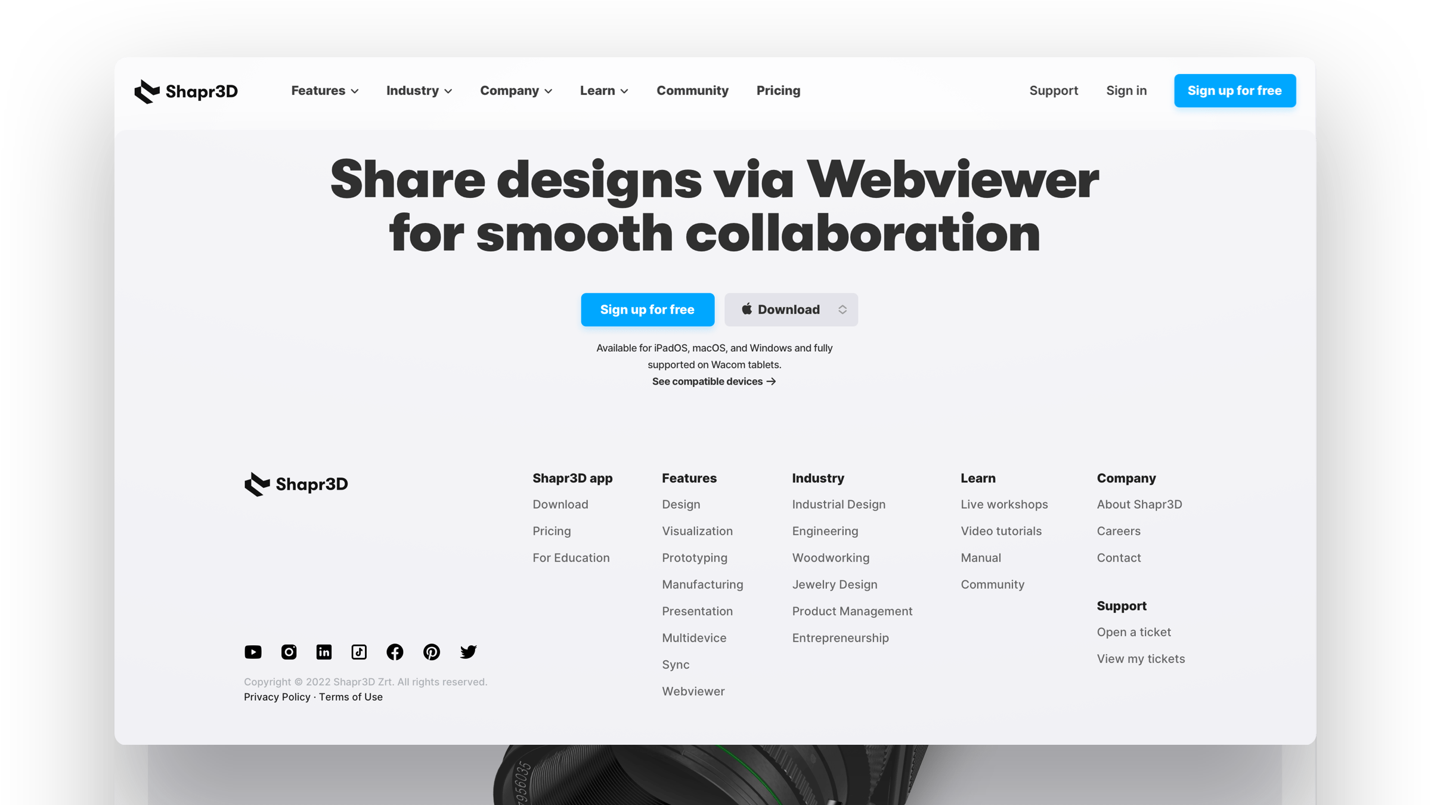Viewport: 1431px width, 805px height.
Task: Open Webviewer features page link
Action: pos(693,691)
